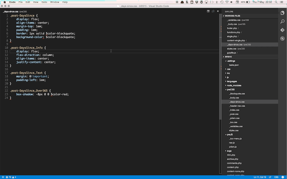Click the warnings count 4 in status bar
The width and height of the screenshot is (287, 179).
tap(14, 177)
